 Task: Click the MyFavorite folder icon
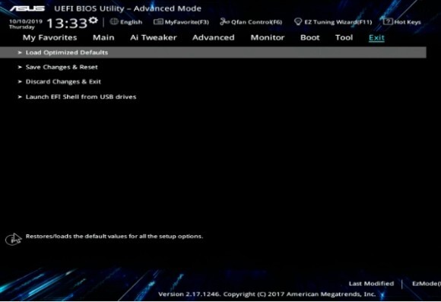point(158,21)
